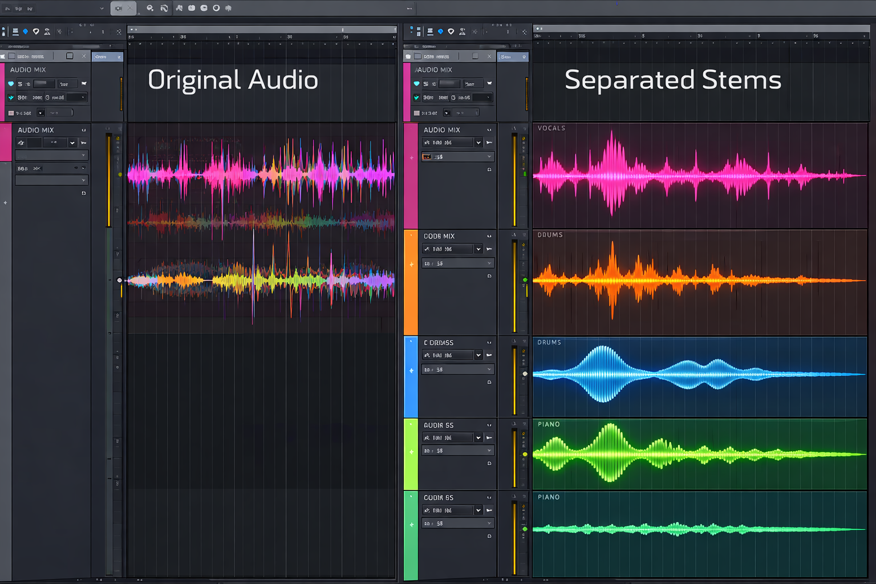Click the DODE MIX track header label
The width and height of the screenshot is (876, 584).
click(x=439, y=236)
